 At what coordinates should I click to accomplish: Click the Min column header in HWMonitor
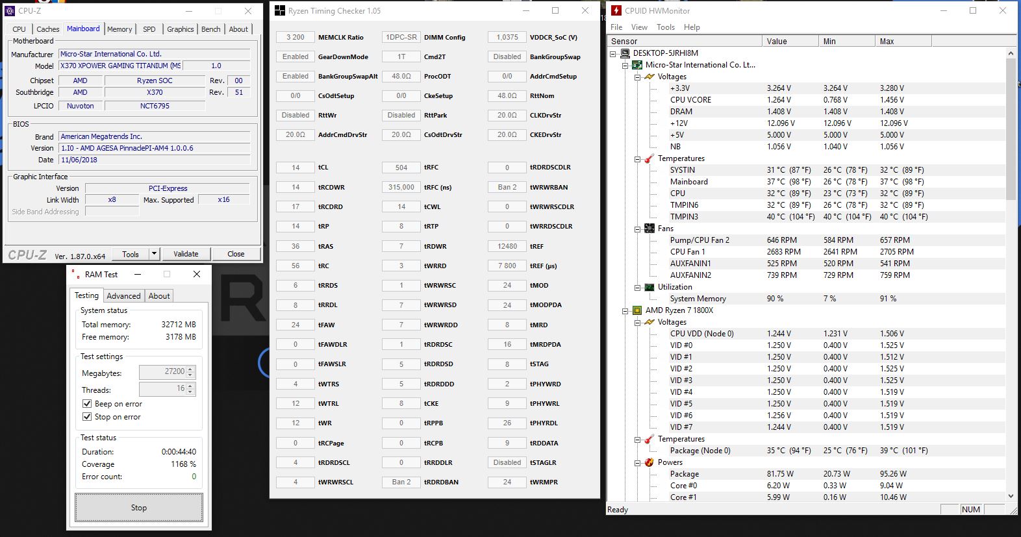click(x=846, y=41)
